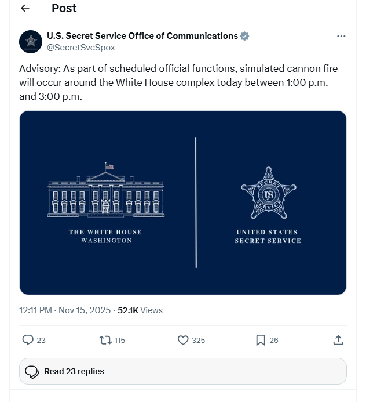Image resolution: width=366 pixels, height=402 pixels.
Task: Click the Post header title
Action: pos(64,8)
